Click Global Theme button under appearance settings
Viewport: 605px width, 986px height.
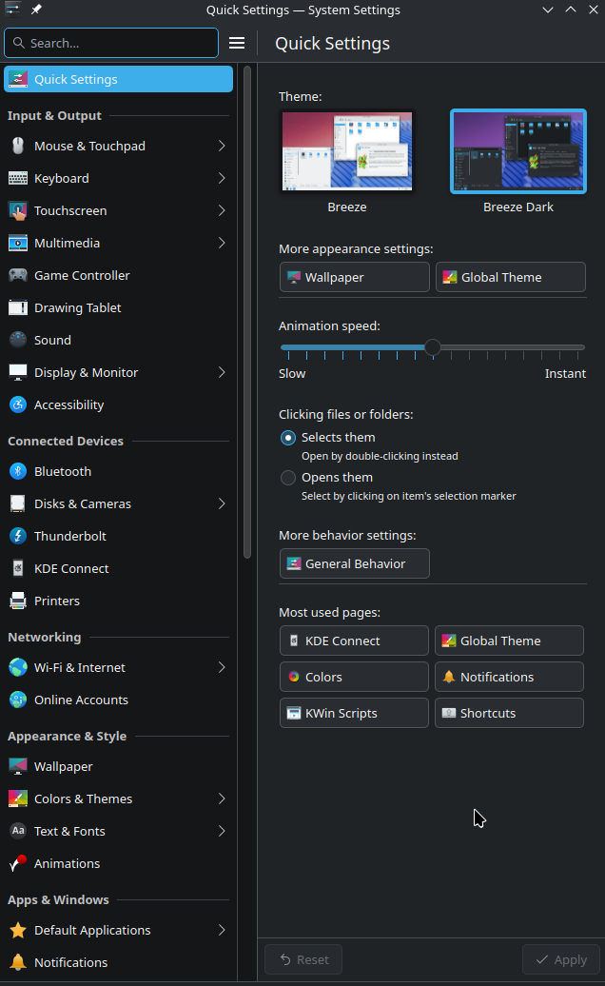pyautogui.click(x=511, y=277)
